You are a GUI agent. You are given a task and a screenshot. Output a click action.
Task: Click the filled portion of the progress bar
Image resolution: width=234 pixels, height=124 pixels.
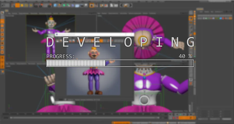(x=76, y=63)
